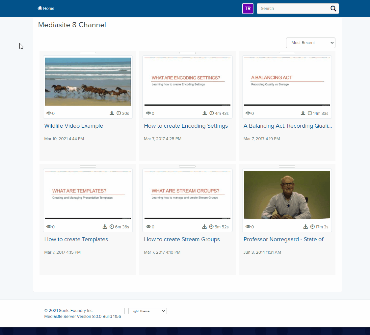370x335 pixels.
Task: Open the Most Recent sort dropdown
Action: pyautogui.click(x=310, y=43)
